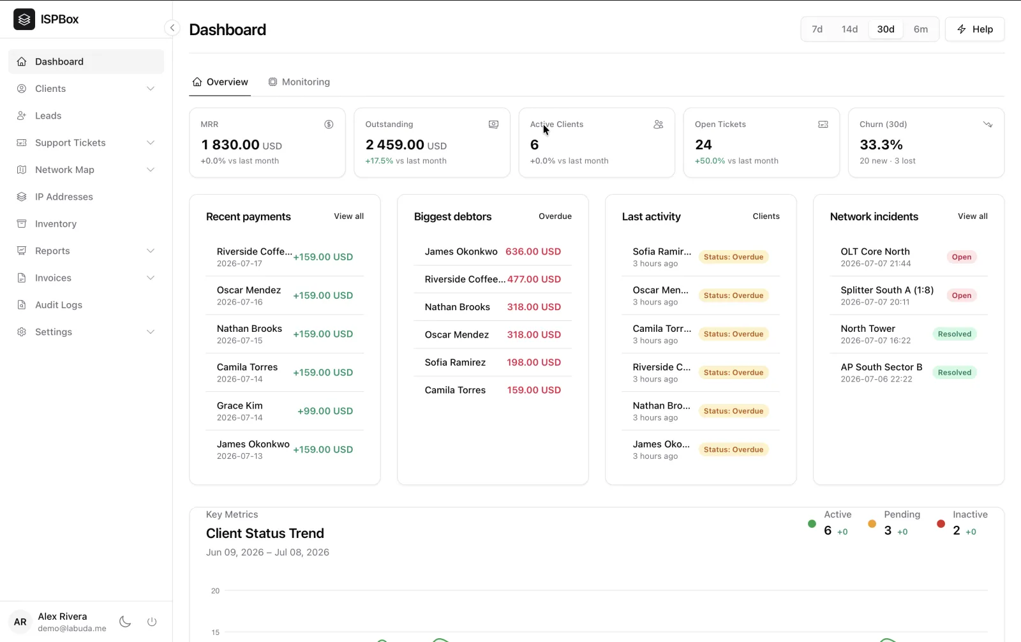The height and width of the screenshot is (642, 1021).
Task: Click the Invoices sidebar icon
Action: pos(22,278)
